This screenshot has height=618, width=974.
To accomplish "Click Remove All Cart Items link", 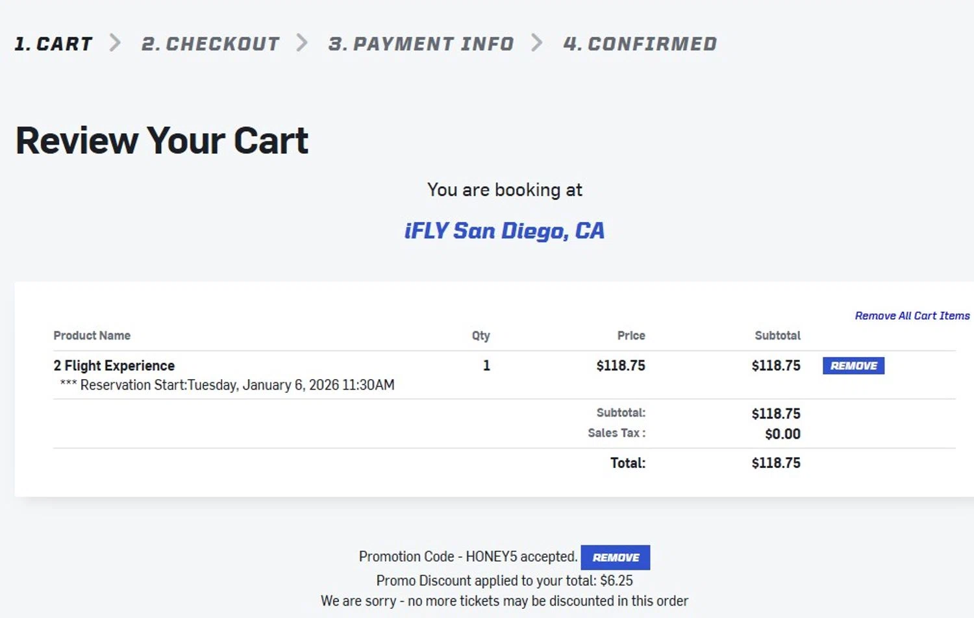I will point(912,315).
